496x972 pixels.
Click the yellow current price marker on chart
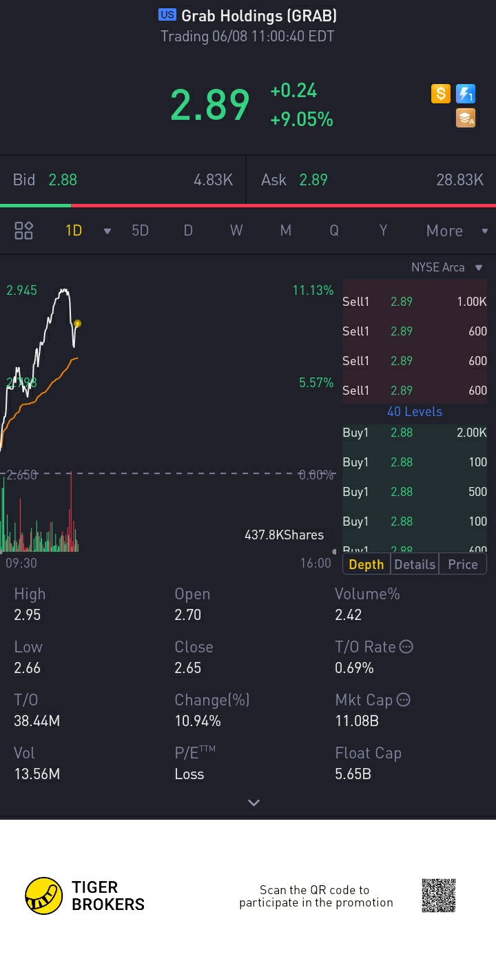77,323
